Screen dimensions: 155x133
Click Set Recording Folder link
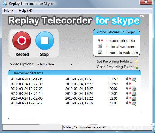114,62
